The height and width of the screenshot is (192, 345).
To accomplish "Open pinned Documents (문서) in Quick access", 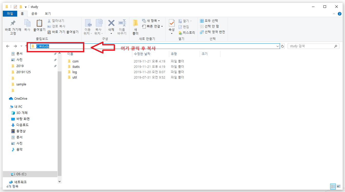I will (19, 54).
